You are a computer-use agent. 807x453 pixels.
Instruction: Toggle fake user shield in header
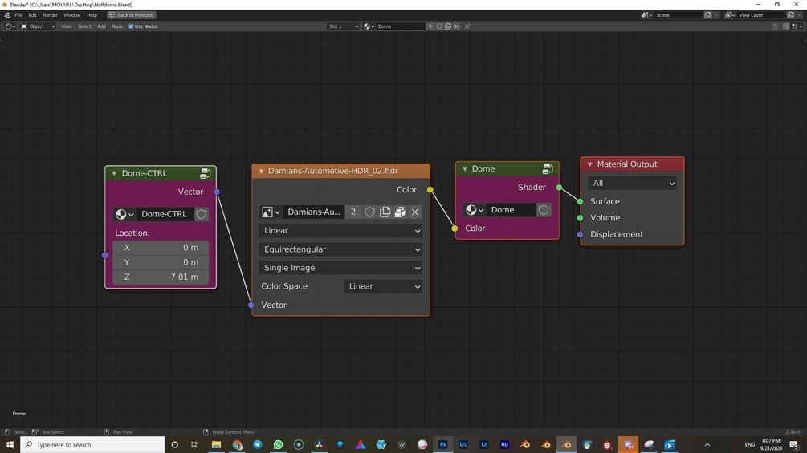439,26
